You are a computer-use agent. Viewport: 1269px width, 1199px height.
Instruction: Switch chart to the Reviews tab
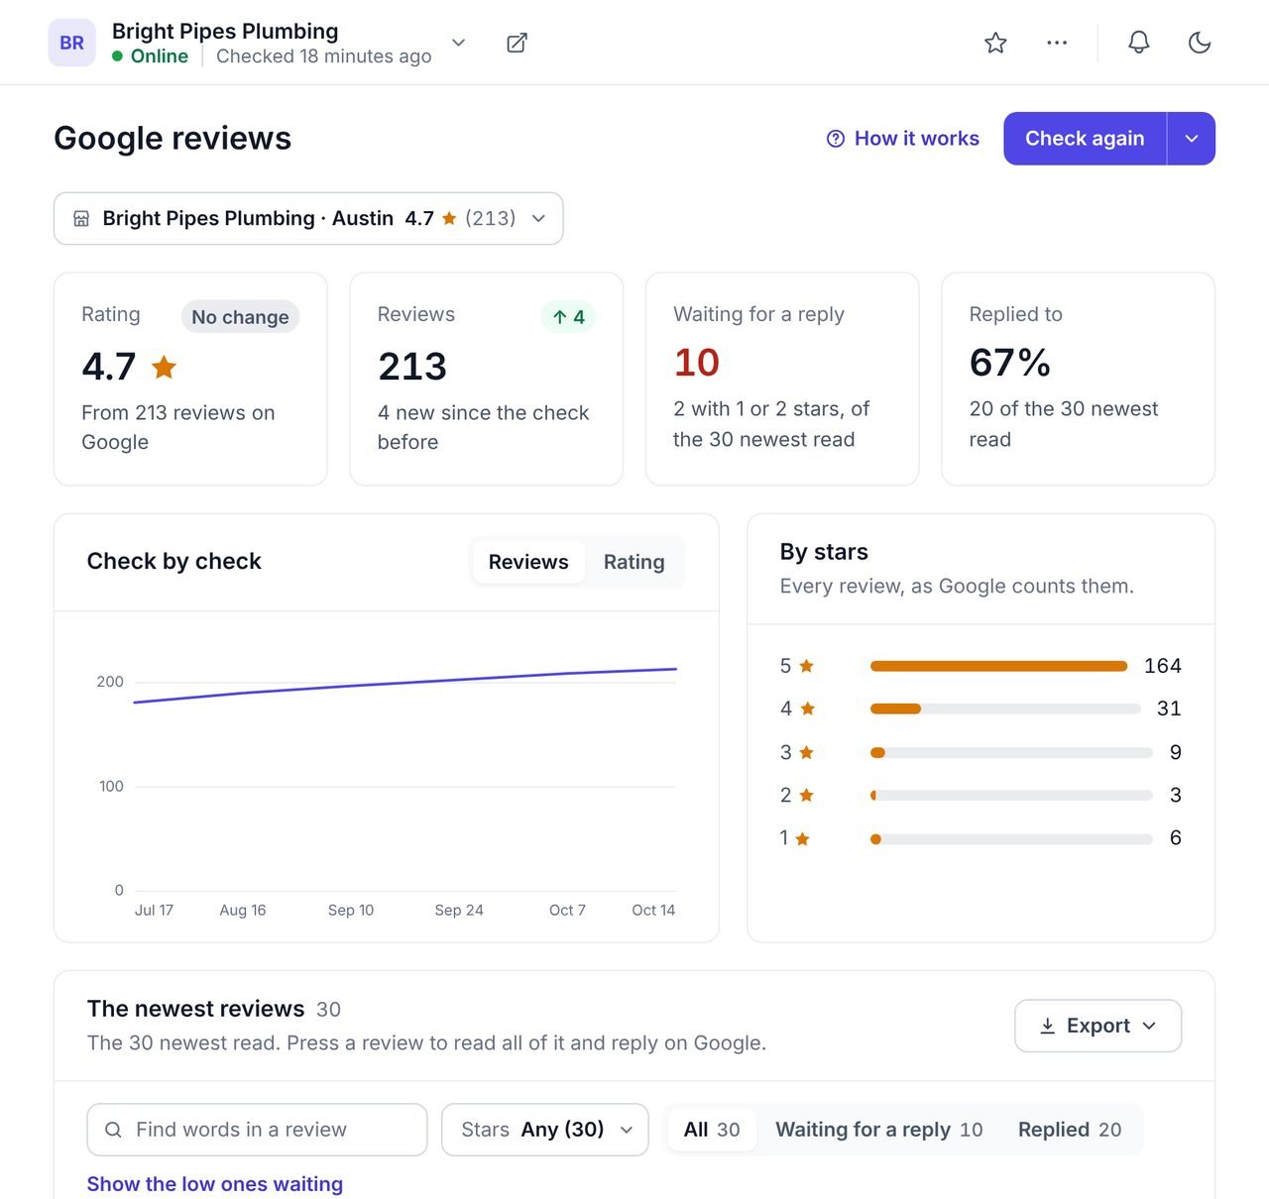coord(528,562)
